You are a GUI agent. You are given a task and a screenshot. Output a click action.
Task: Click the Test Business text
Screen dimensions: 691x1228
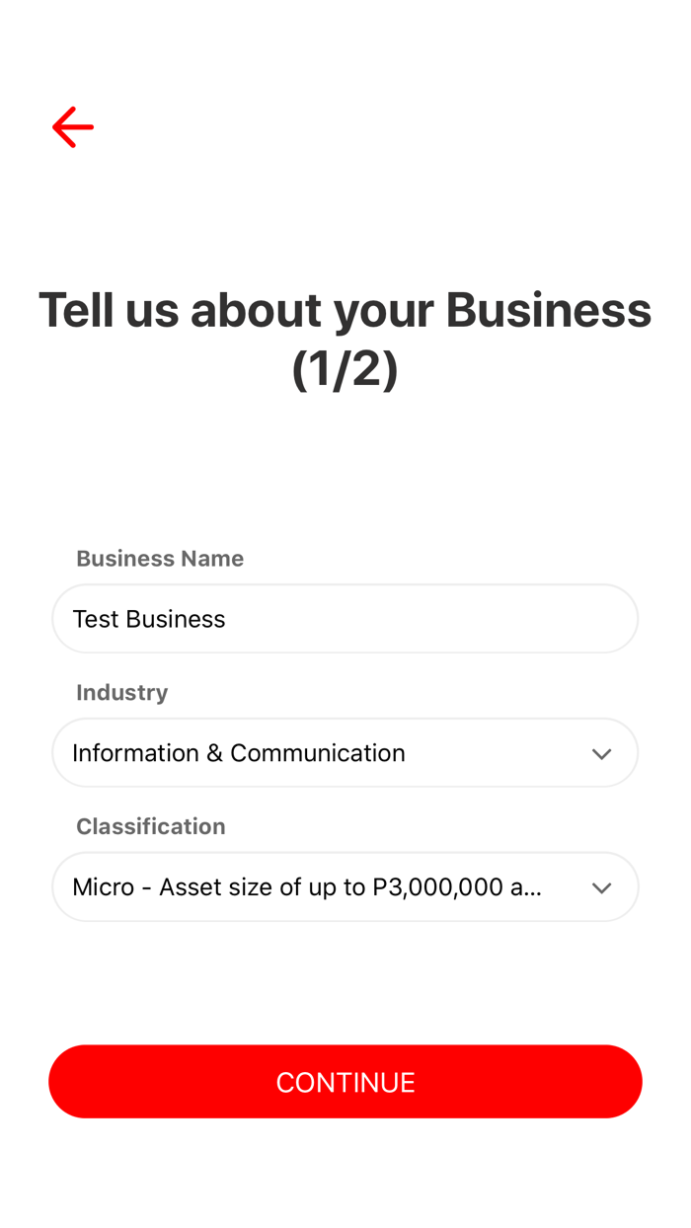tap(149, 619)
